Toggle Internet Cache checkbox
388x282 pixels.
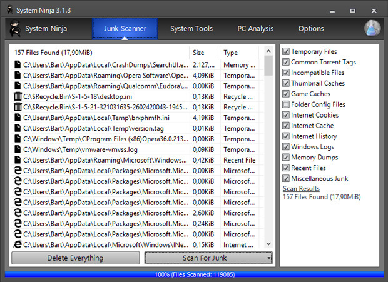(286, 126)
